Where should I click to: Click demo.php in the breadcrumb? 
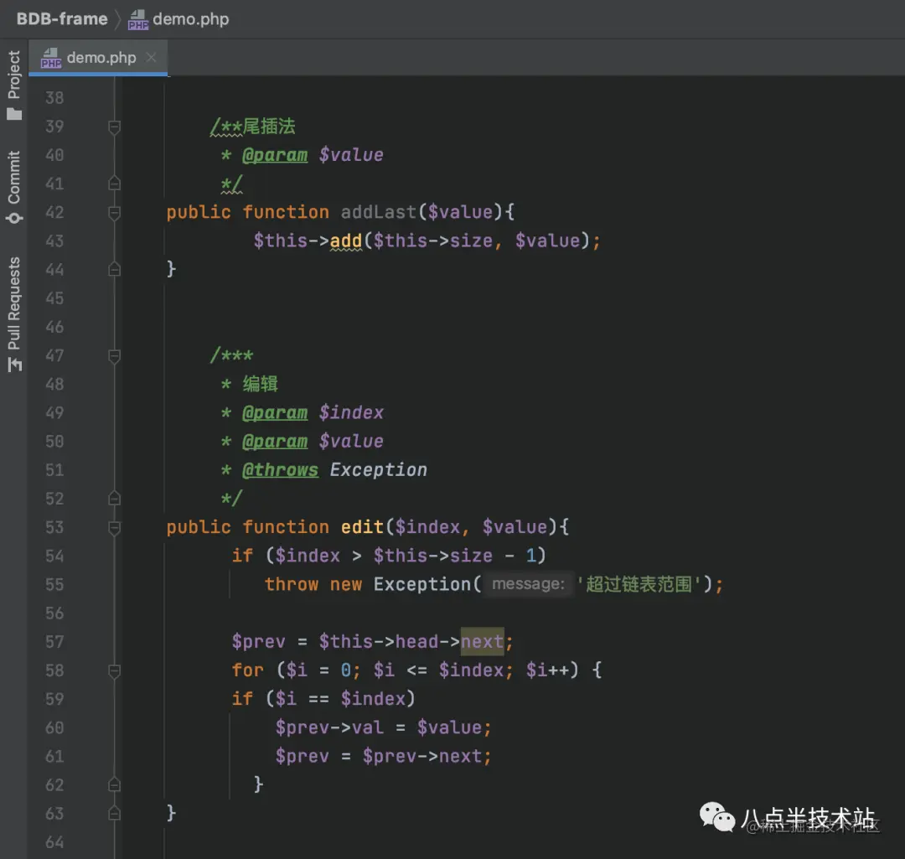tap(190, 19)
